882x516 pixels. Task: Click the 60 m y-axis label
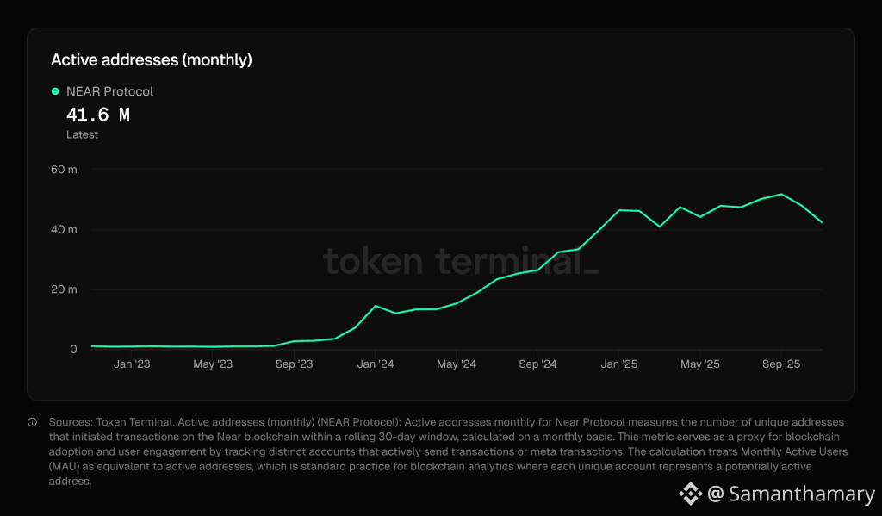pyautogui.click(x=64, y=170)
